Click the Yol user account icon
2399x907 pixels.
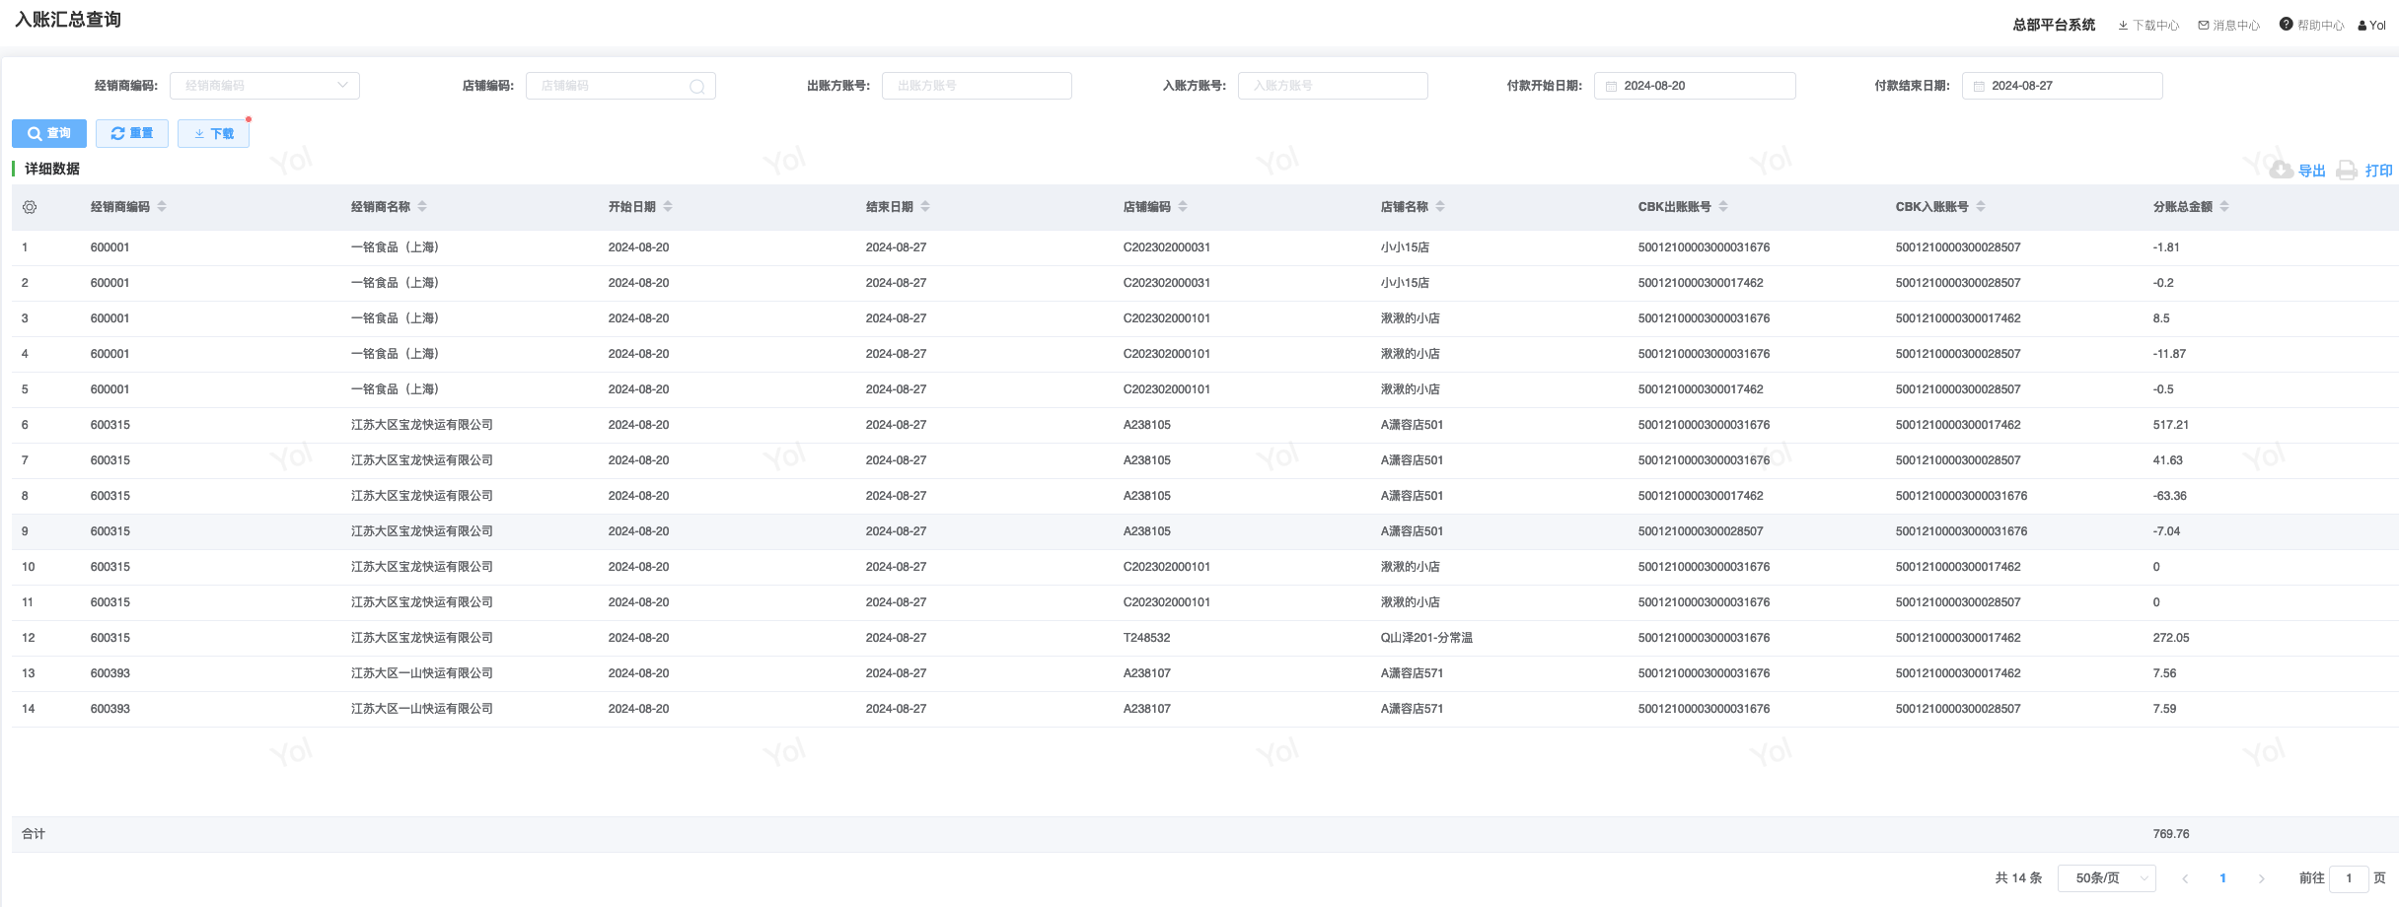click(2363, 26)
